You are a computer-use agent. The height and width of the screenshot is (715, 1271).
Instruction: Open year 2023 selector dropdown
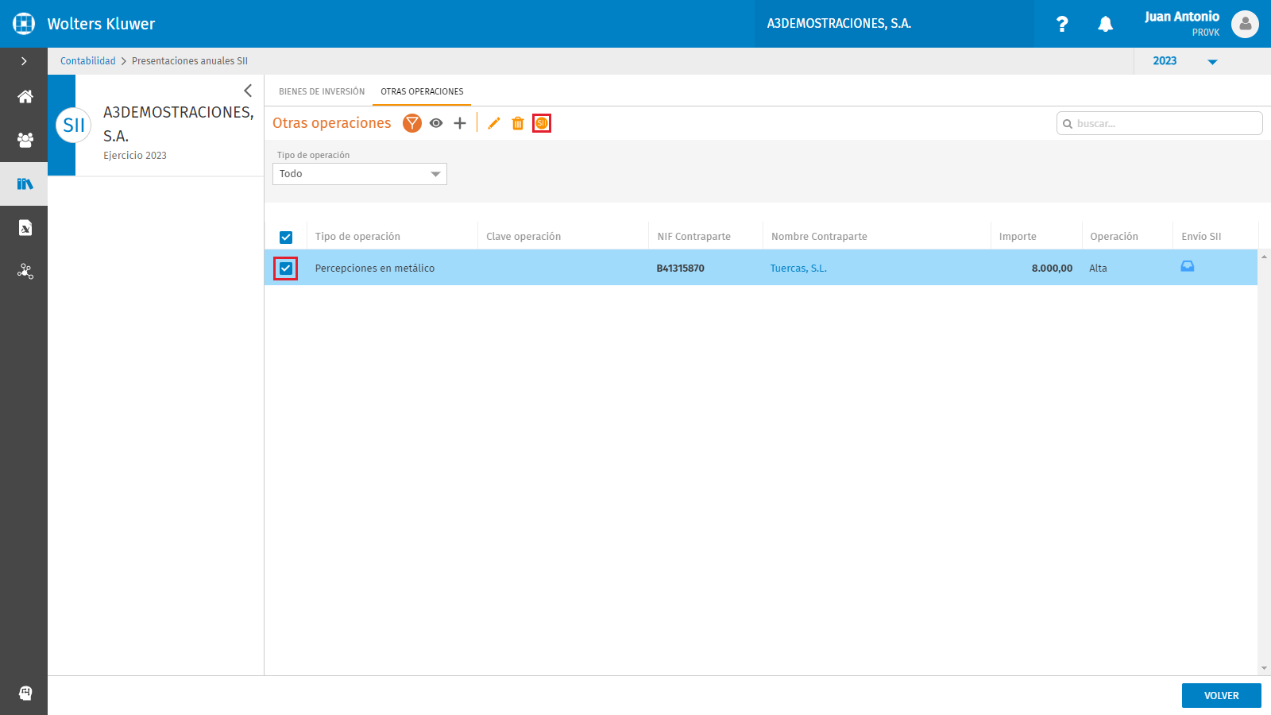pyautogui.click(x=1185, y=61)
